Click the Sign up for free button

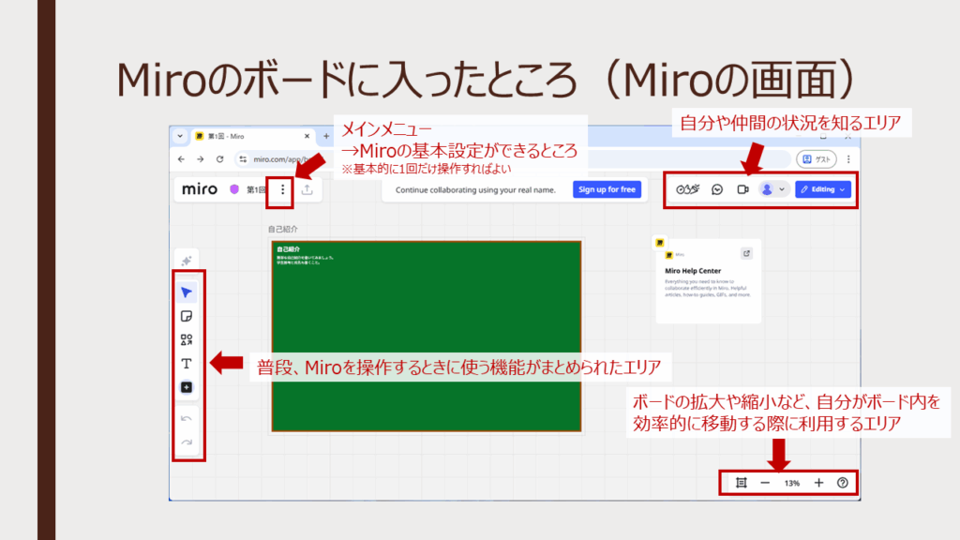click(x=607, y=189)
